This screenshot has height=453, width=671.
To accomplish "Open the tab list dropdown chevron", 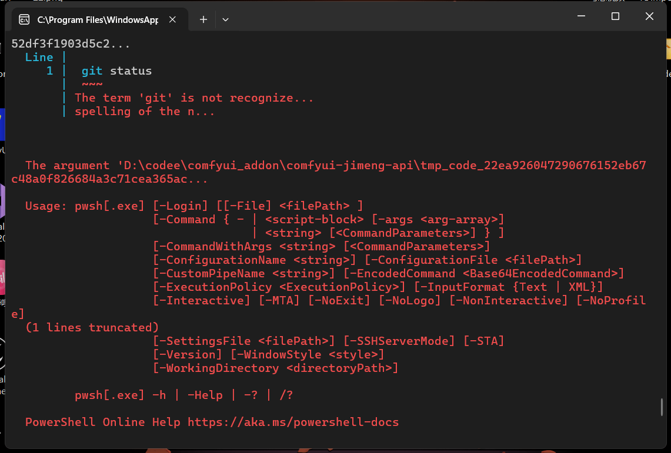I will tap(225, 19).
